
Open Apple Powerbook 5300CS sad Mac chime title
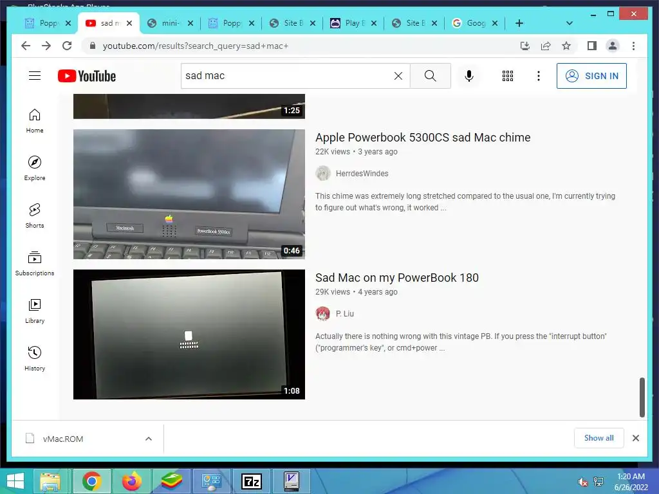coord(423,138)
